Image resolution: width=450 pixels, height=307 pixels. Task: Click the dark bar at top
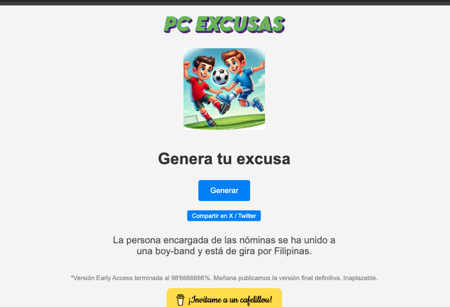225,2
